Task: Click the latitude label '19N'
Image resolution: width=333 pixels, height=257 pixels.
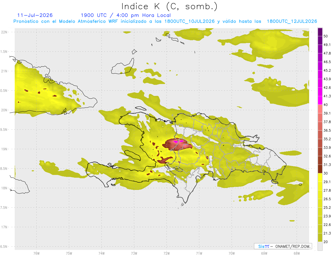Action: click(5, 149)
